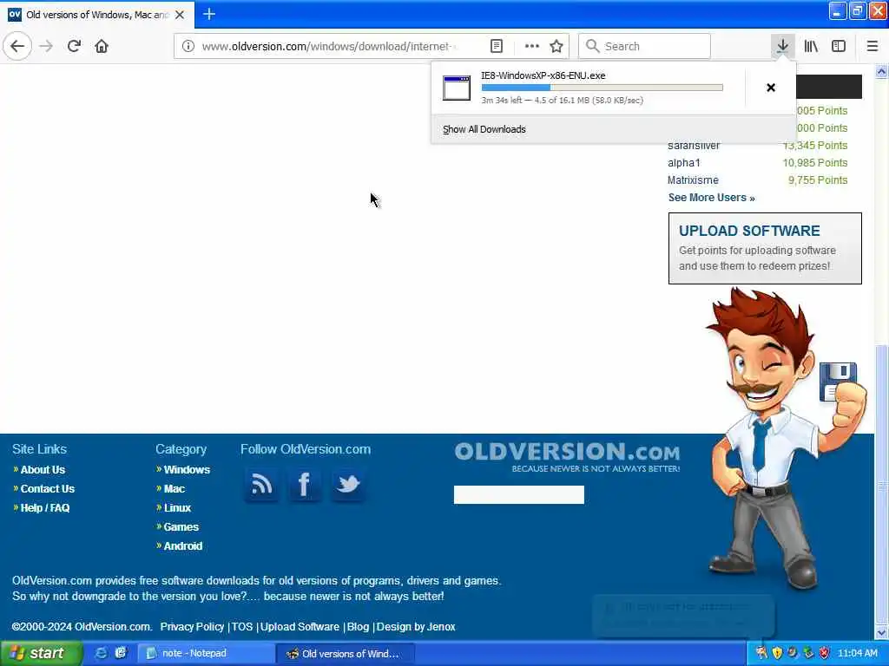Open the Contact Us site link
Screen dimensions: 889x666
pos(47,489)
